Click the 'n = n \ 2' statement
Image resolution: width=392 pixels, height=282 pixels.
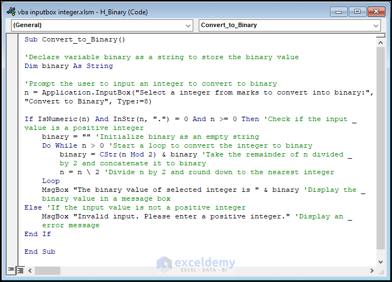[79, 172]
